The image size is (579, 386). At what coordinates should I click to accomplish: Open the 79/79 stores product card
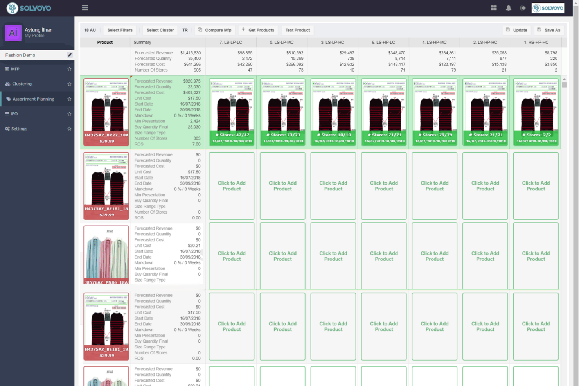435,112
